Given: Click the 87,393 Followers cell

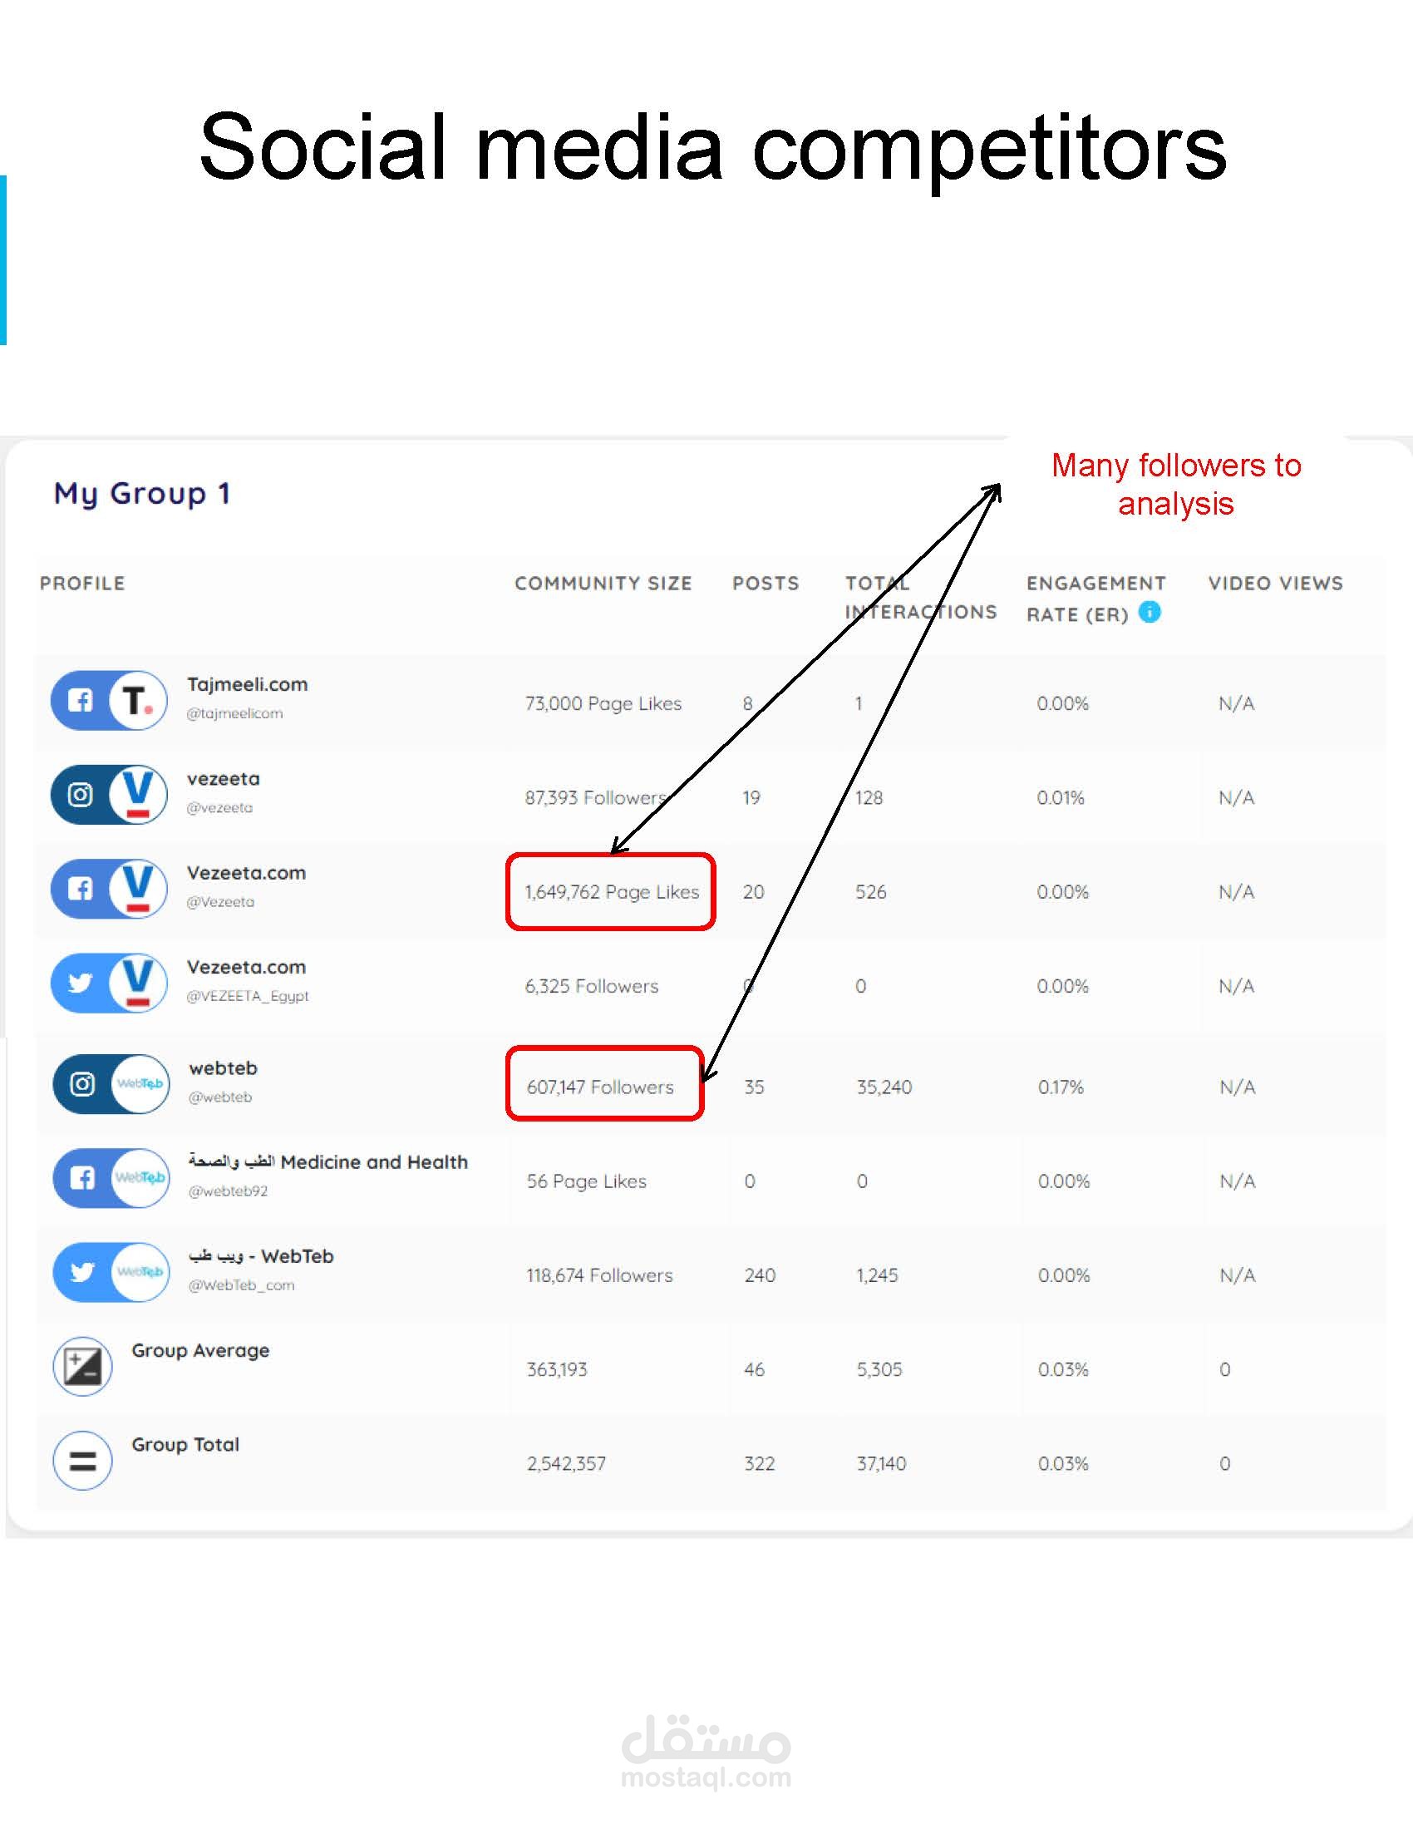Looking at the screenshot, I should coord(596,797).
